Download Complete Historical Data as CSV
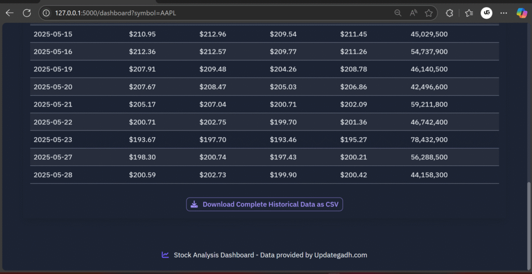Image resolution: width=532 pixels, height=274 pixels. pyautogui.click(x=264, y=204)
